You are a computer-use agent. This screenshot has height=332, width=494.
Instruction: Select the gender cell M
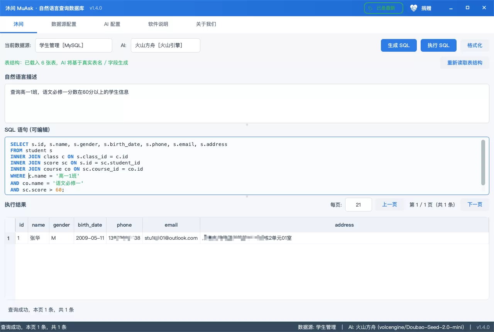coord(61,238)
